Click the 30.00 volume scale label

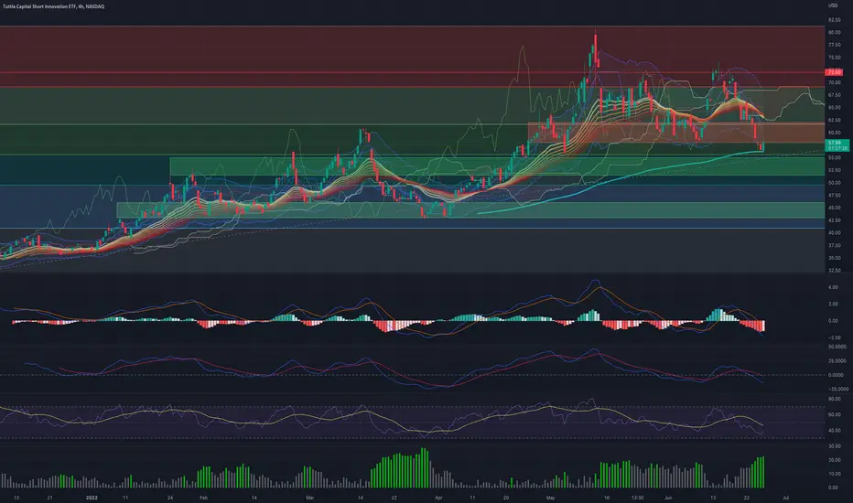click(834, 446)
